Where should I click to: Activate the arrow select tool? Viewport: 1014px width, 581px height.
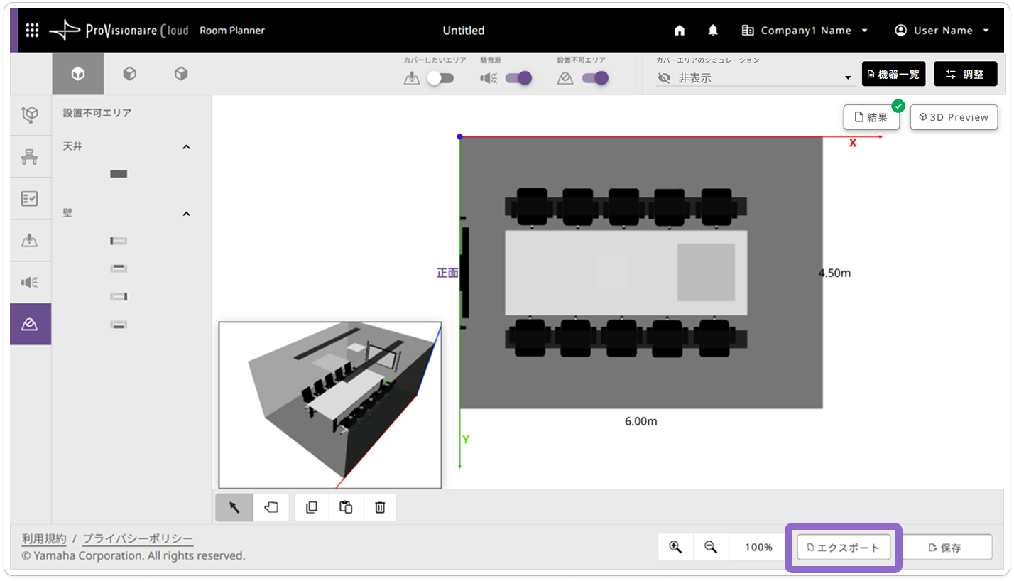[234, 507]
